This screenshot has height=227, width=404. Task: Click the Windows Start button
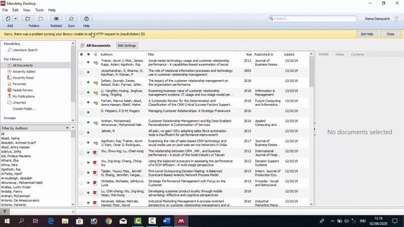(x=7, y=221)
